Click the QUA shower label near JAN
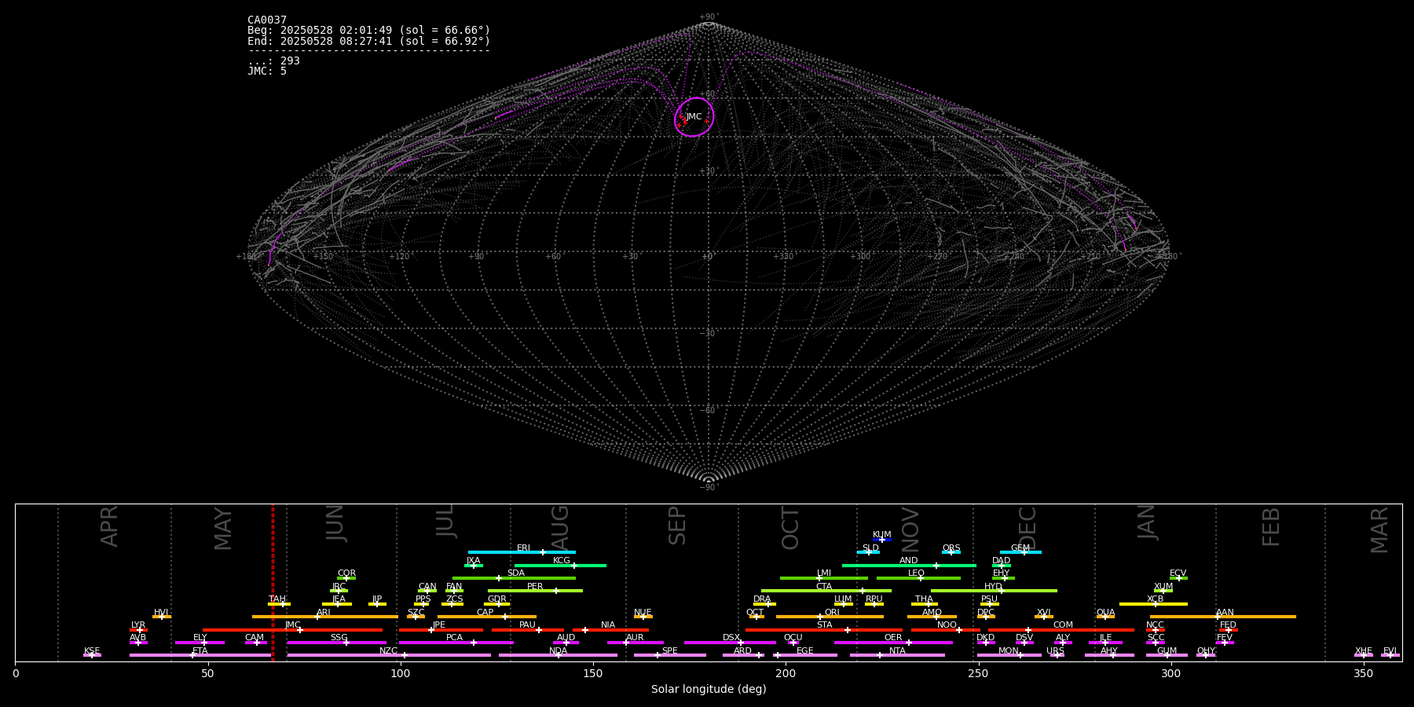This screenshot has width=1414, height=707. (1105, 613)
